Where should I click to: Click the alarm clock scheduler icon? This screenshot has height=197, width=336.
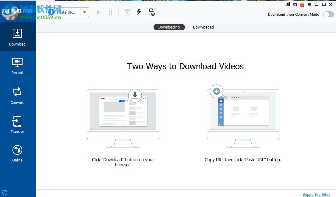click(x=5, y=192)
